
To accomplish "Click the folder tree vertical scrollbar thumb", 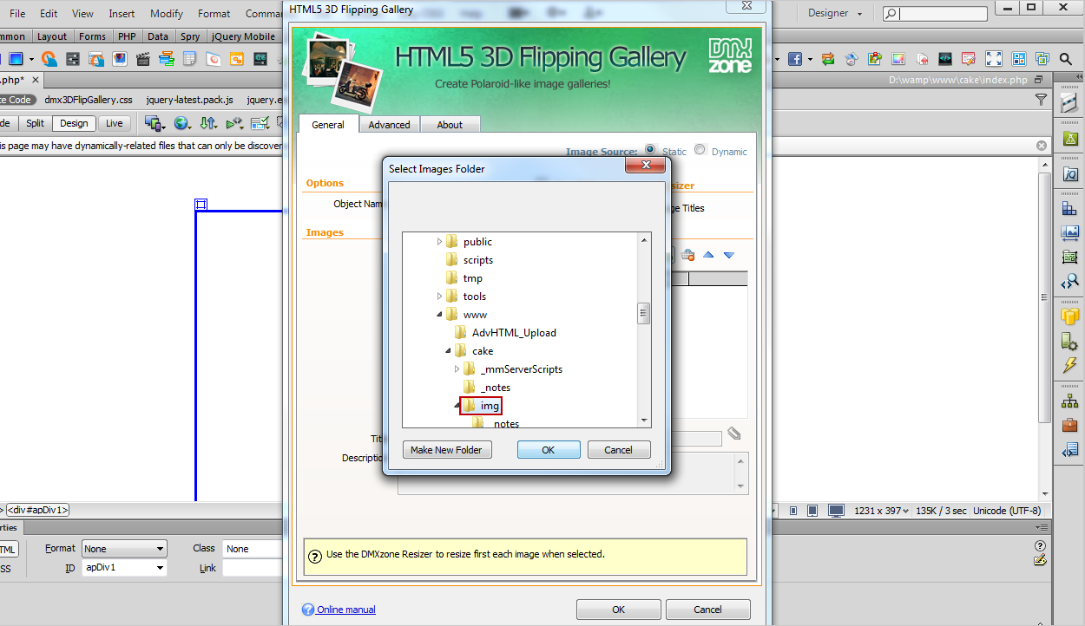I will tap(644, 313).
